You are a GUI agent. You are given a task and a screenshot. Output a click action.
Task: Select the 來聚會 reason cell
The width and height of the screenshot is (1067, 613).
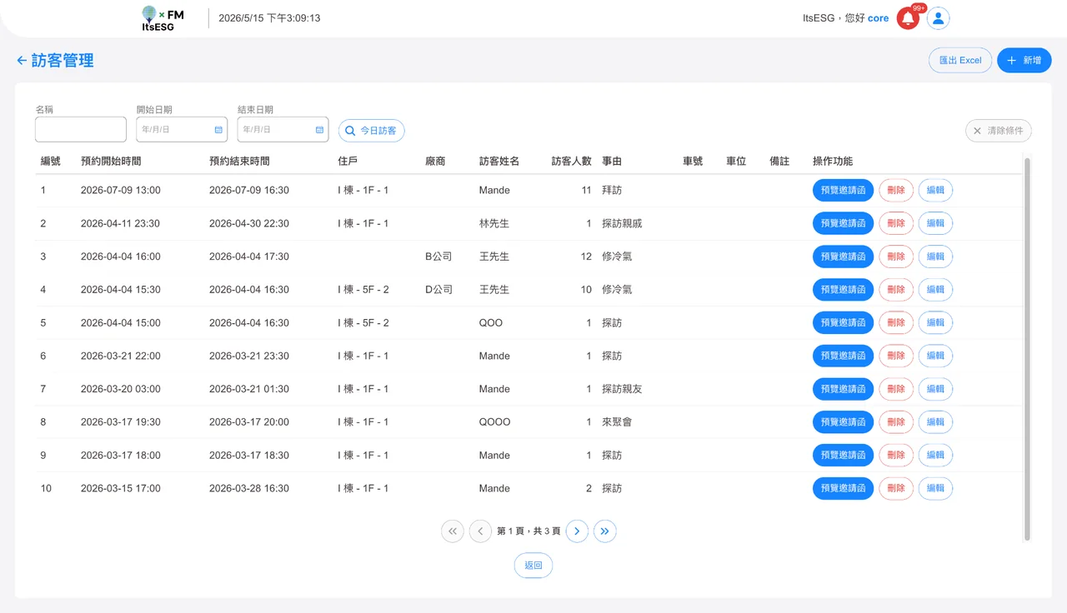tap(617, 422)
